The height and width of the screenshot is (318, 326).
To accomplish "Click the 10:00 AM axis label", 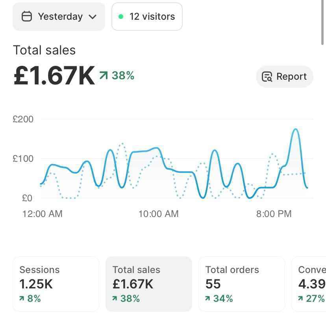I will pyautogui.click(x=158, y=214).
